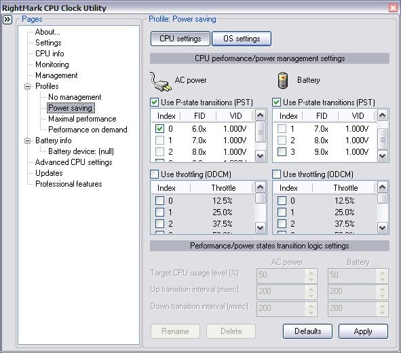Toggle AC power Use P-state transitions checkbox
This screenshot has height=353, width=401.
tap(155, 103)
